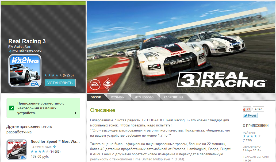This screenshot has height=162, width=276.
Task: Click the Другие приложения этого разработчика heading
Action: pyautogui.click(x=29, y=129)
